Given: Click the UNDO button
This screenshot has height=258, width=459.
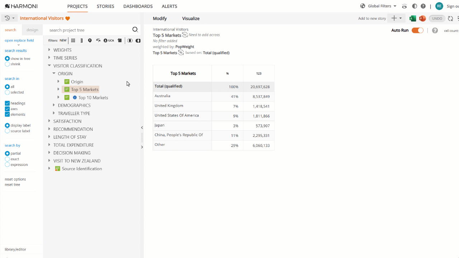Looking at the screenshot, I should (437, 18).
